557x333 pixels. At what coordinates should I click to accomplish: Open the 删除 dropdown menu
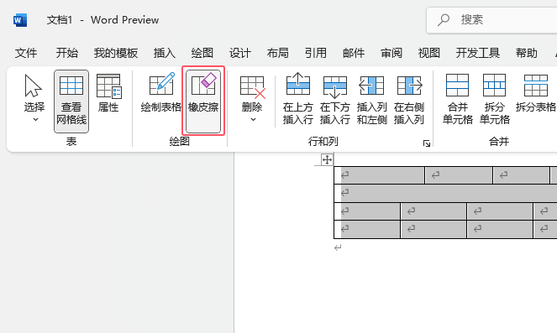[252, 98]
